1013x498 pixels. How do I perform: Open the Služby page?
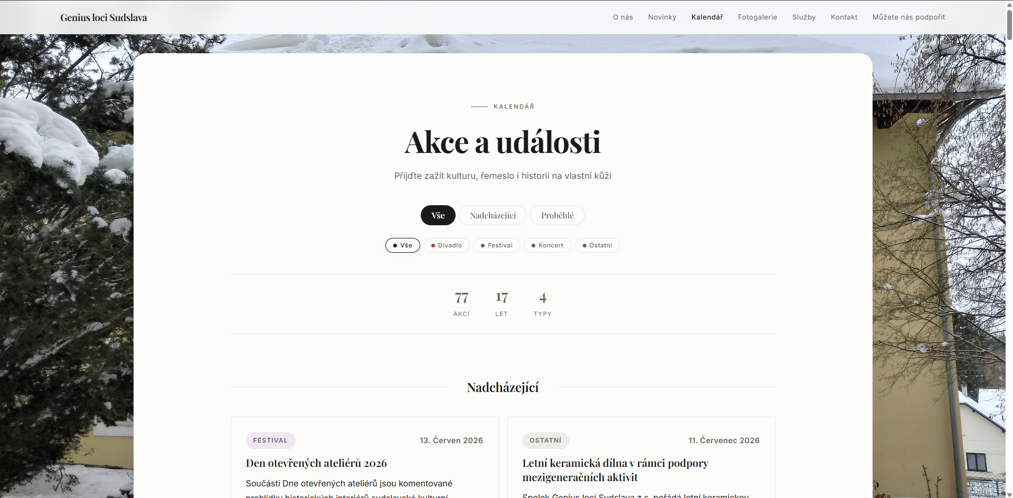click(x=803, y=17)
